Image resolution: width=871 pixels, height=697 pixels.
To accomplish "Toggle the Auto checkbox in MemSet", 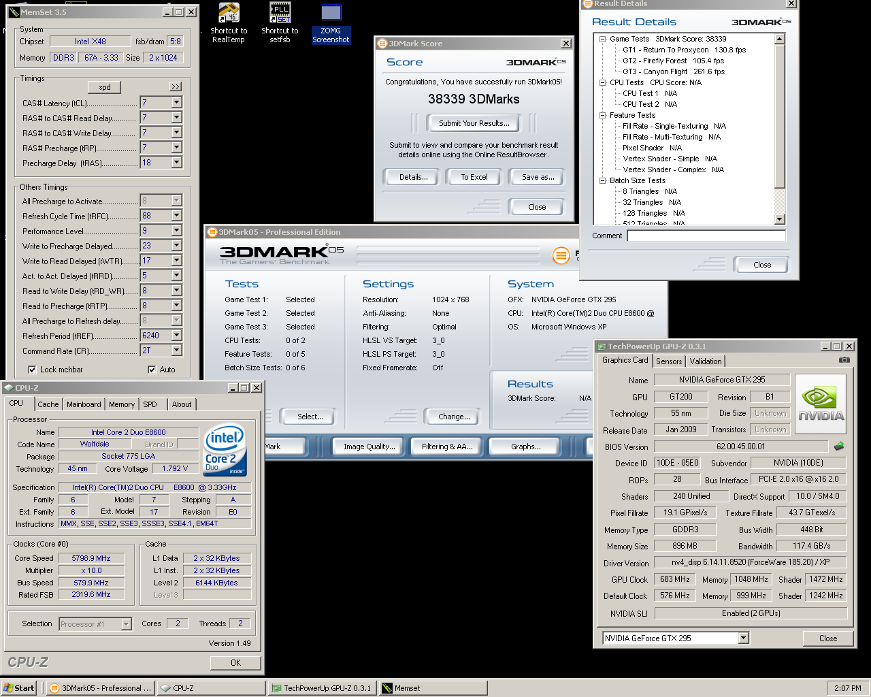I will [x=152, y=370].
